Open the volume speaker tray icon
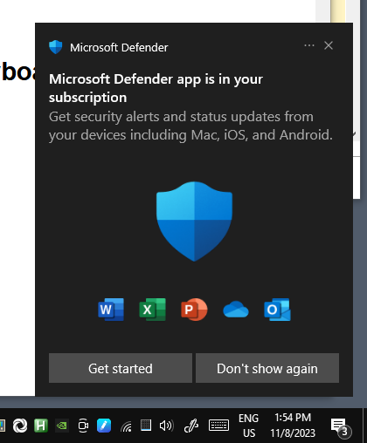This screenshot has width=367, height=443. [x=166, y=426]
